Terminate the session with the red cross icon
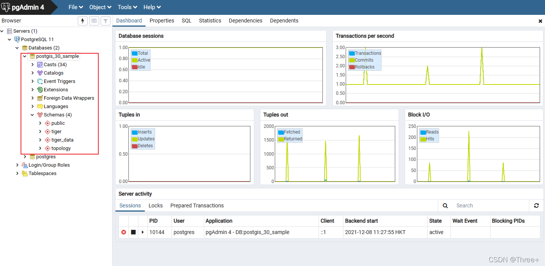 click(123, 232)
